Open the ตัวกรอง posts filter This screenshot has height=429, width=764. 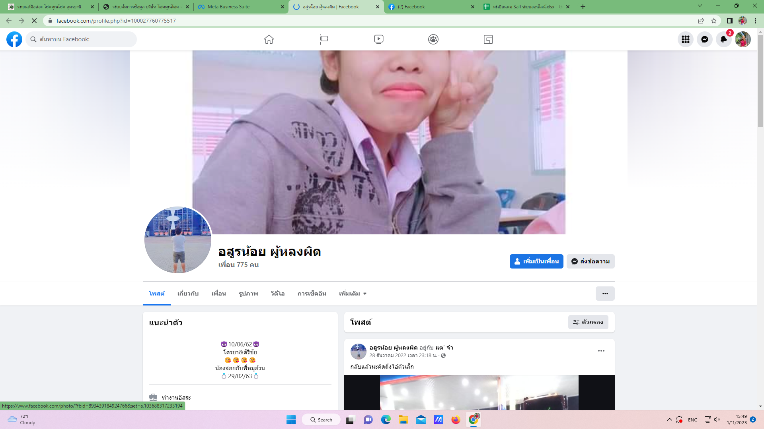588,322
